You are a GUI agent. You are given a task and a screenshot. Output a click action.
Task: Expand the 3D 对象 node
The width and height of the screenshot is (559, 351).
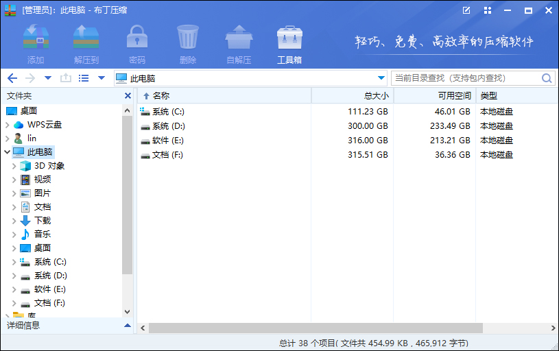(x=14, y=166)
